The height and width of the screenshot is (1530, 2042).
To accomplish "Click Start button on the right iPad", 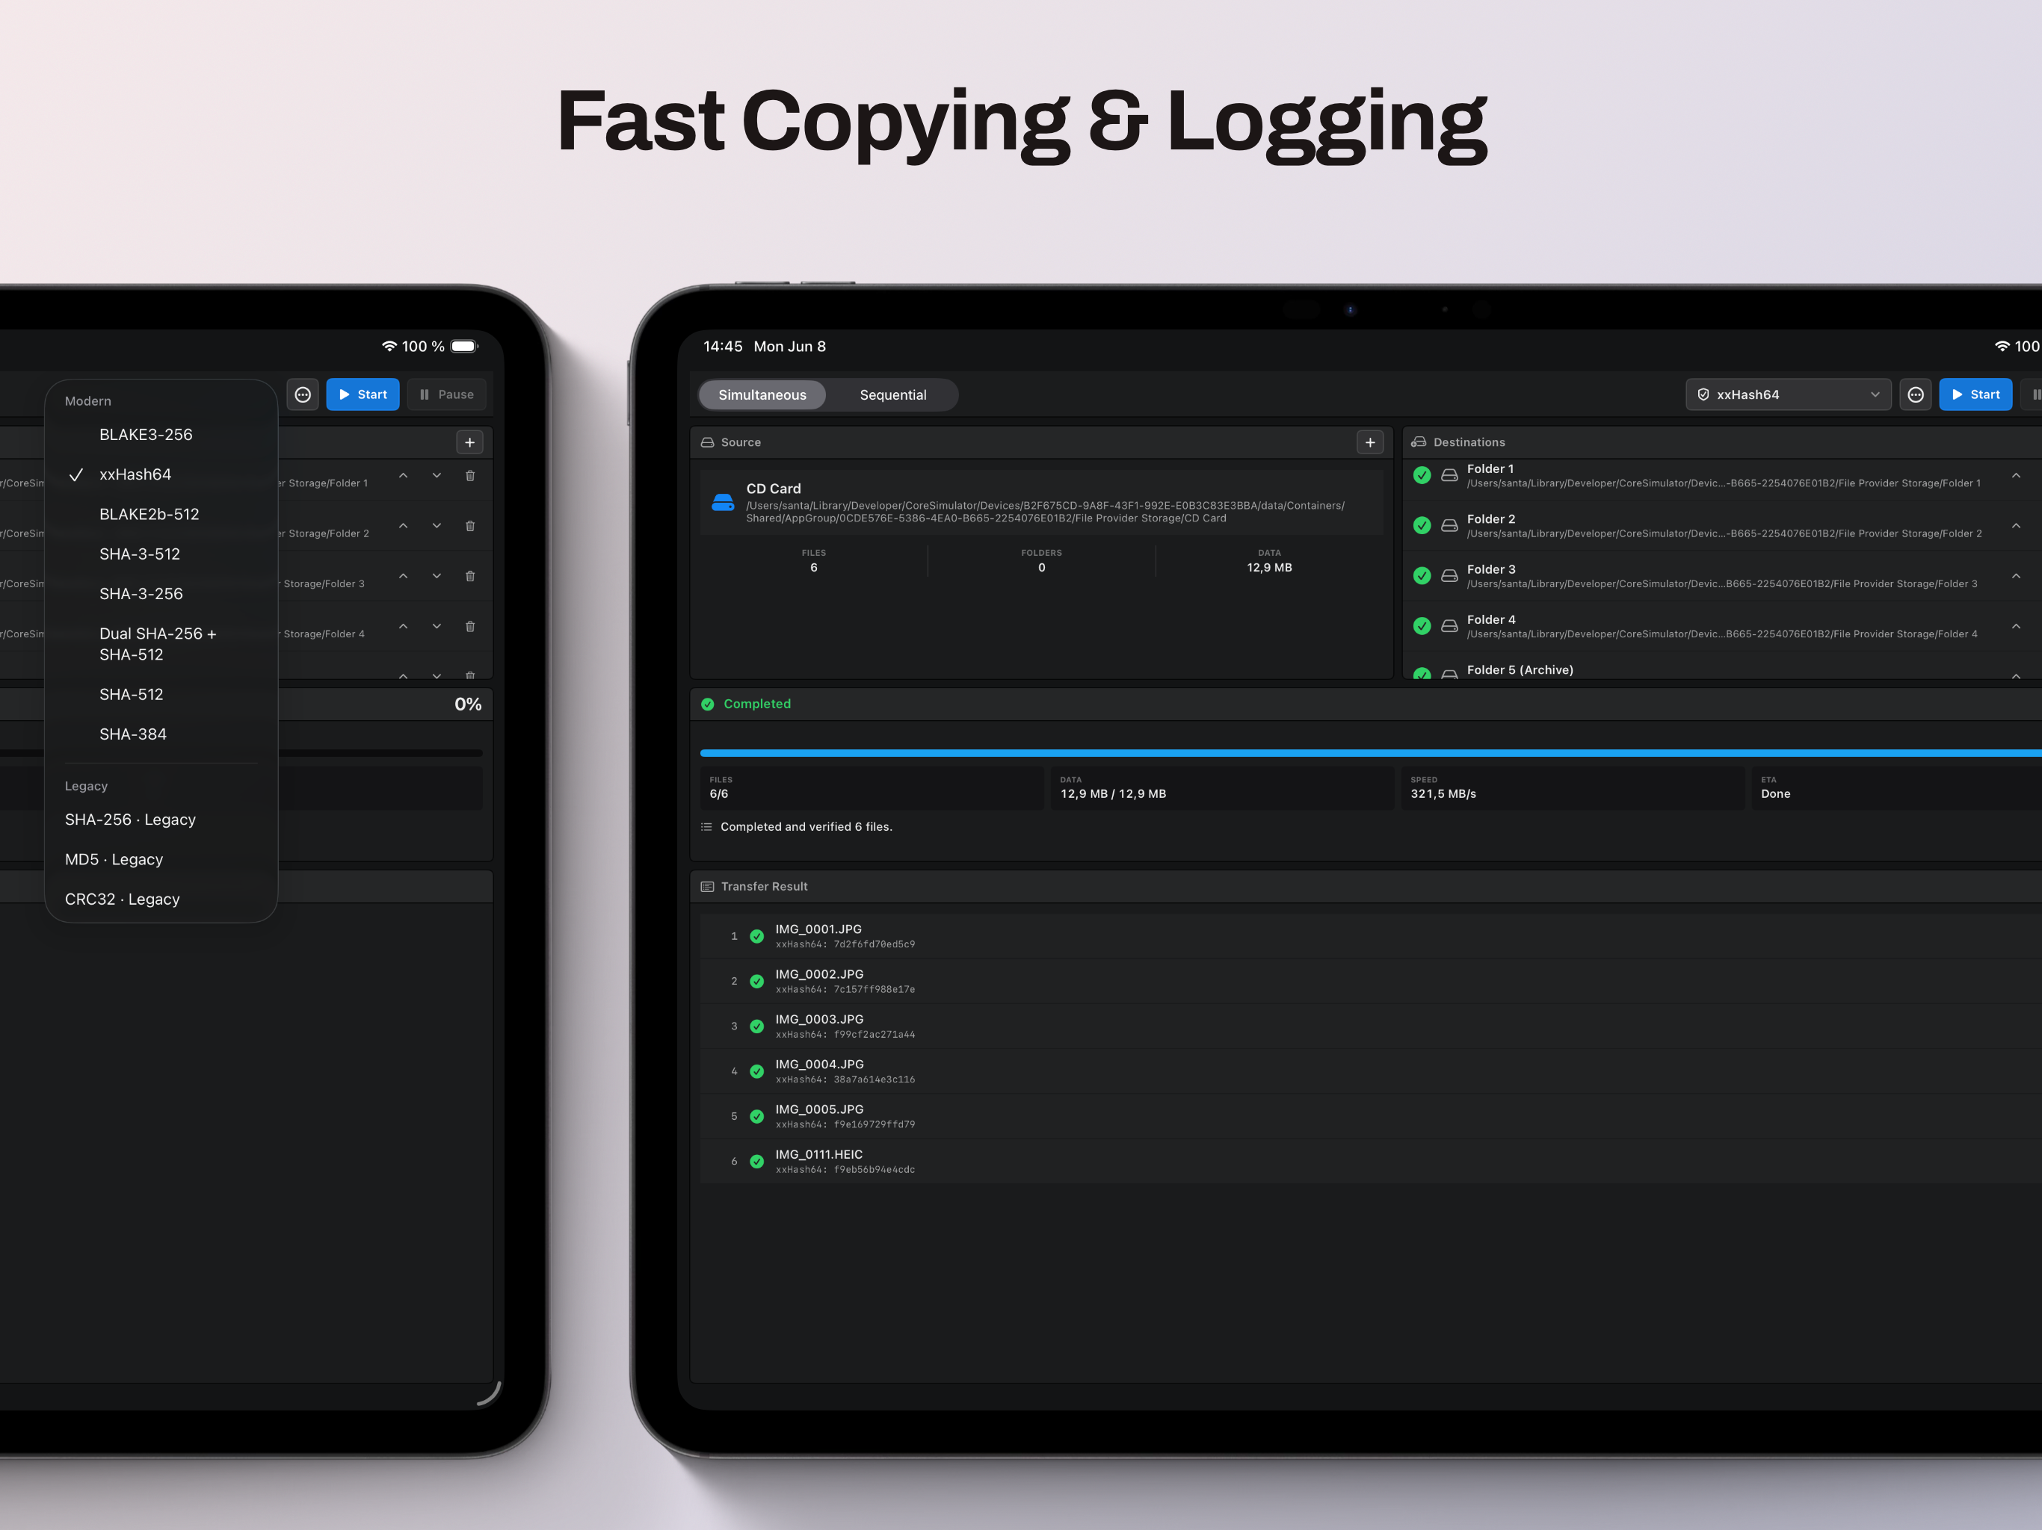I will 1975,395.
